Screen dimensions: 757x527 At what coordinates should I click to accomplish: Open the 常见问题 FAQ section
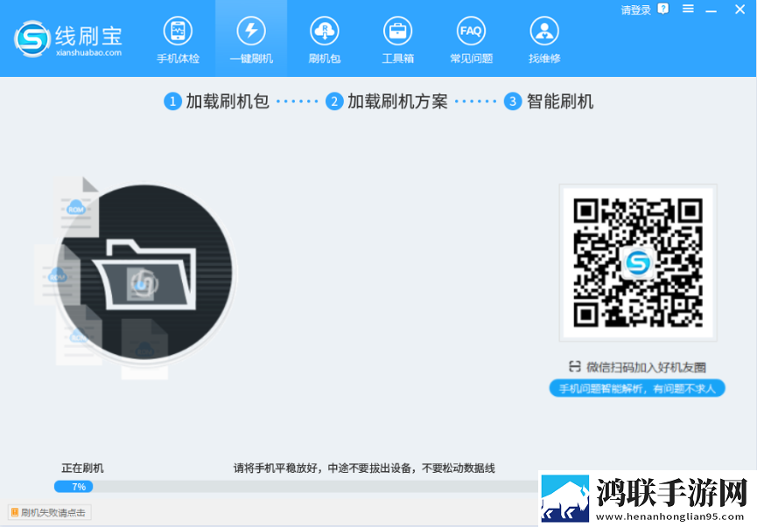(471, 40)
